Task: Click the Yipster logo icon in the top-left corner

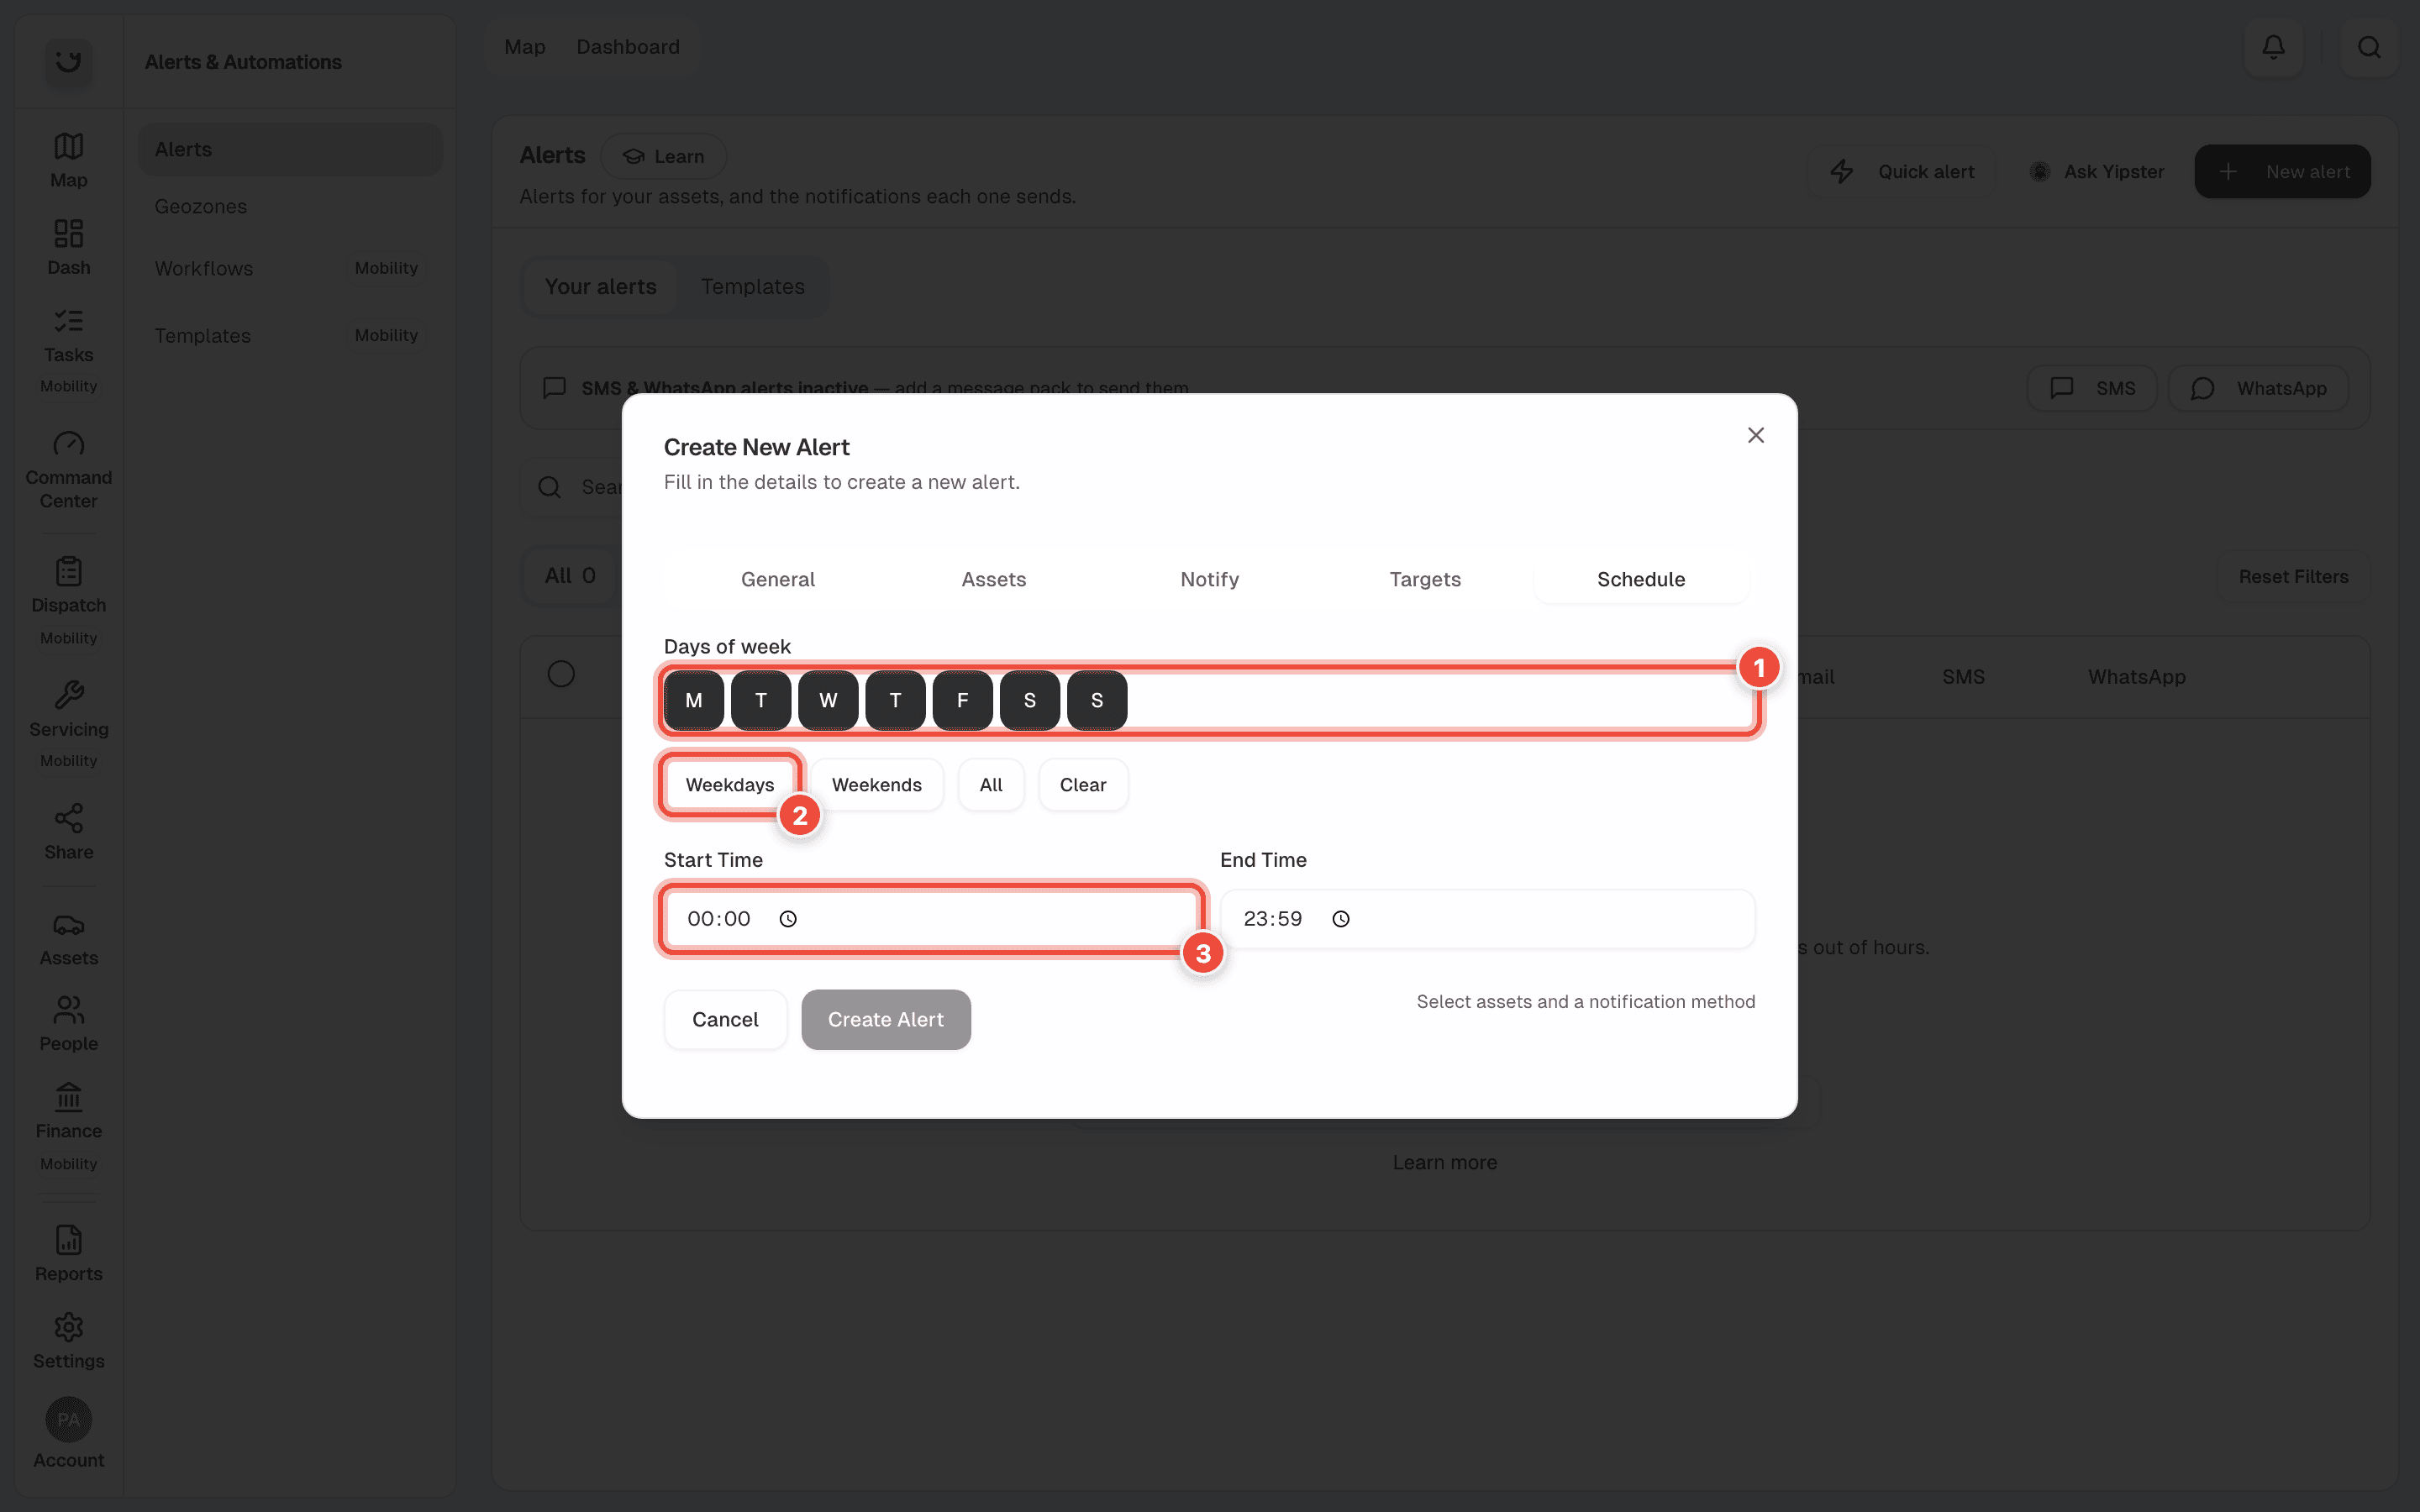Action: pyautogui.click(x=68, y=62)
